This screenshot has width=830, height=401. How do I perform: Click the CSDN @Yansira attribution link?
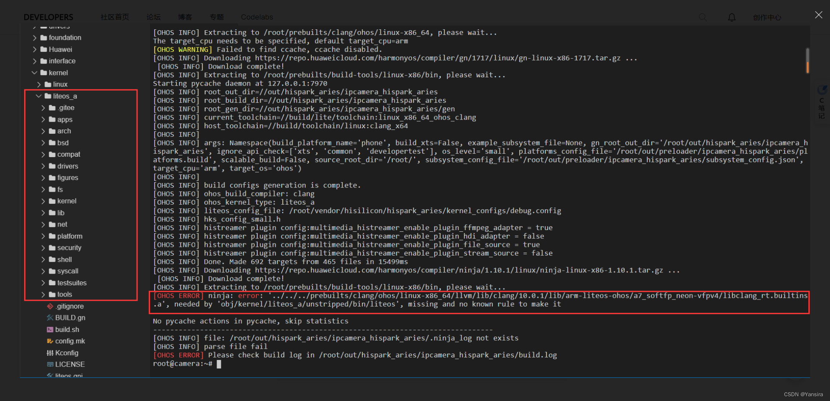tap(803, 394)
